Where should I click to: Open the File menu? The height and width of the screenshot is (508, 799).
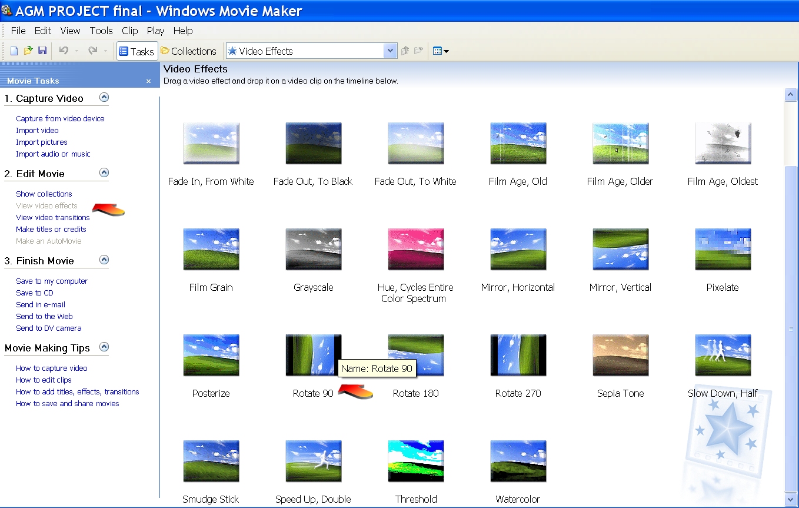[18, 31]
